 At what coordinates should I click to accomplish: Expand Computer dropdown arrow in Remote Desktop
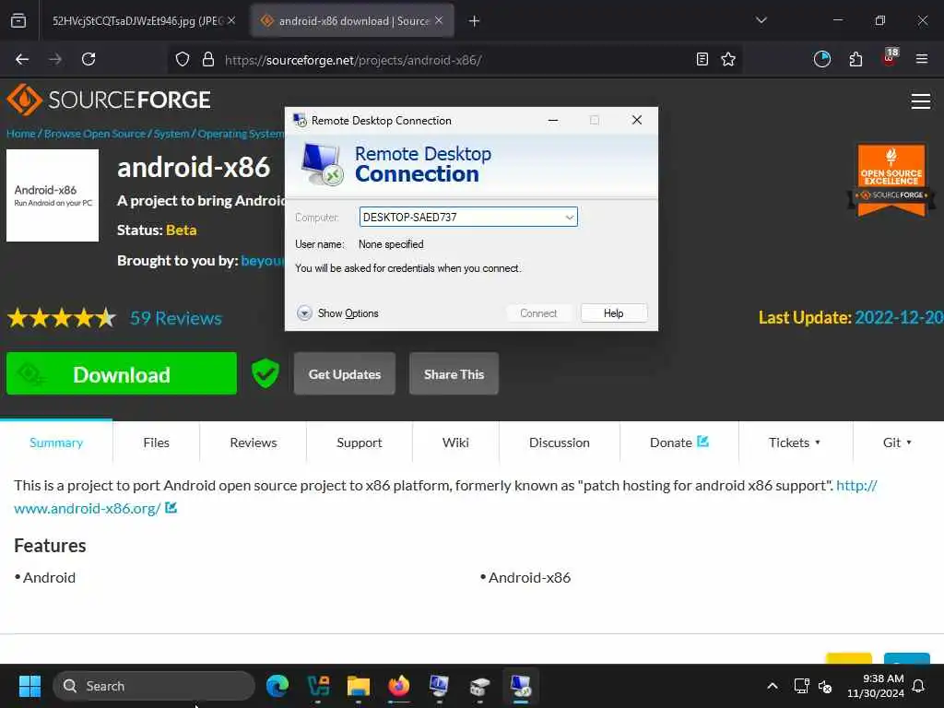(569, 217)
